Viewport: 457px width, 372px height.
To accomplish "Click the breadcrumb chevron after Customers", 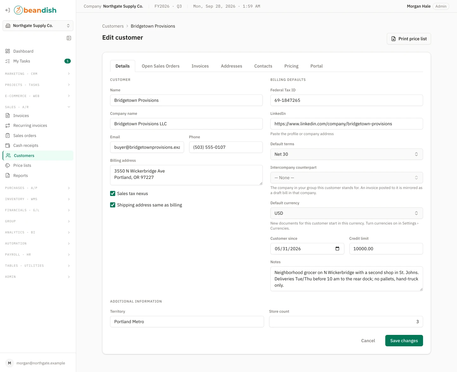I will pos(127,26).
